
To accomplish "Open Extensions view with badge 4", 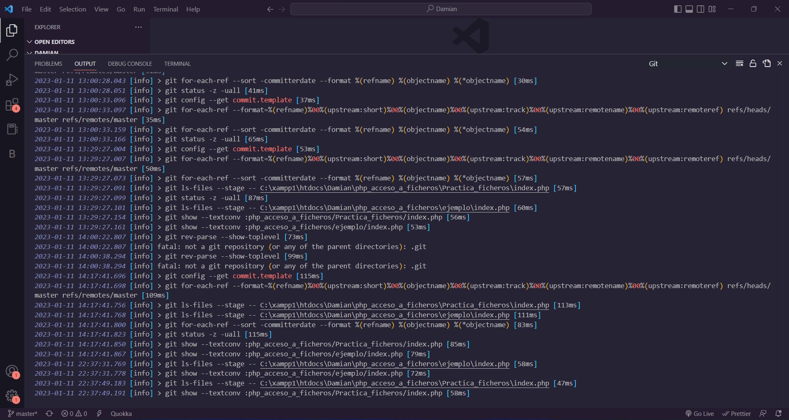I will 12,105.
